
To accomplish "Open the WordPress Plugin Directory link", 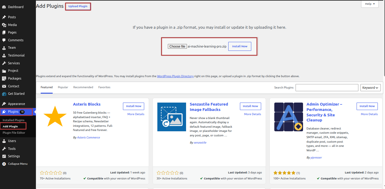I will point(175,76).
